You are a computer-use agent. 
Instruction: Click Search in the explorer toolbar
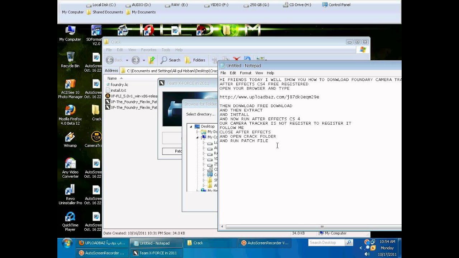170,60
